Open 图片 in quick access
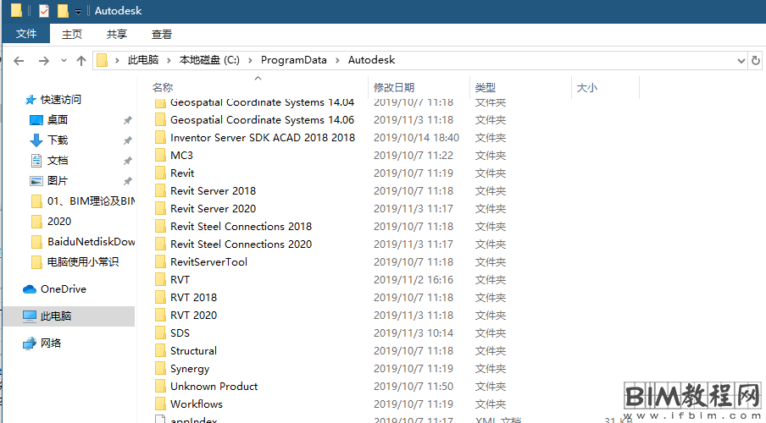 coord(58,181)
